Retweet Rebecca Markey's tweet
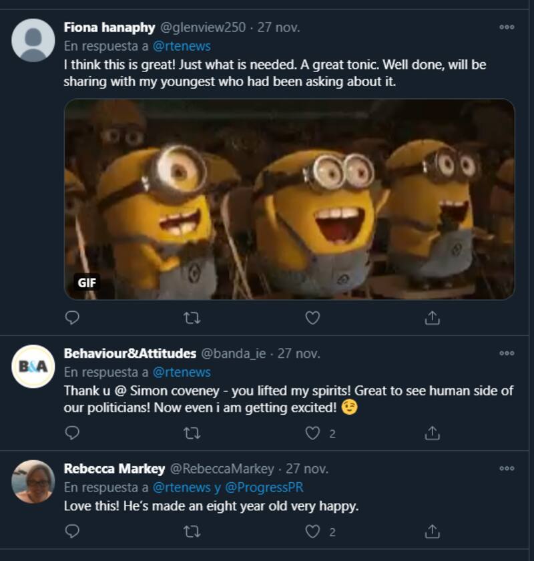The width and height of the screenshot is (534, 561). click(x=192, y=532)
